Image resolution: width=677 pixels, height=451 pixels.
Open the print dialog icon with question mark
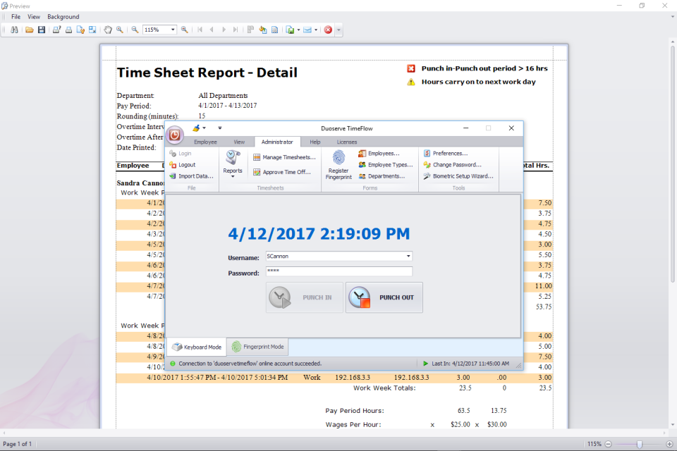point(56,30)
